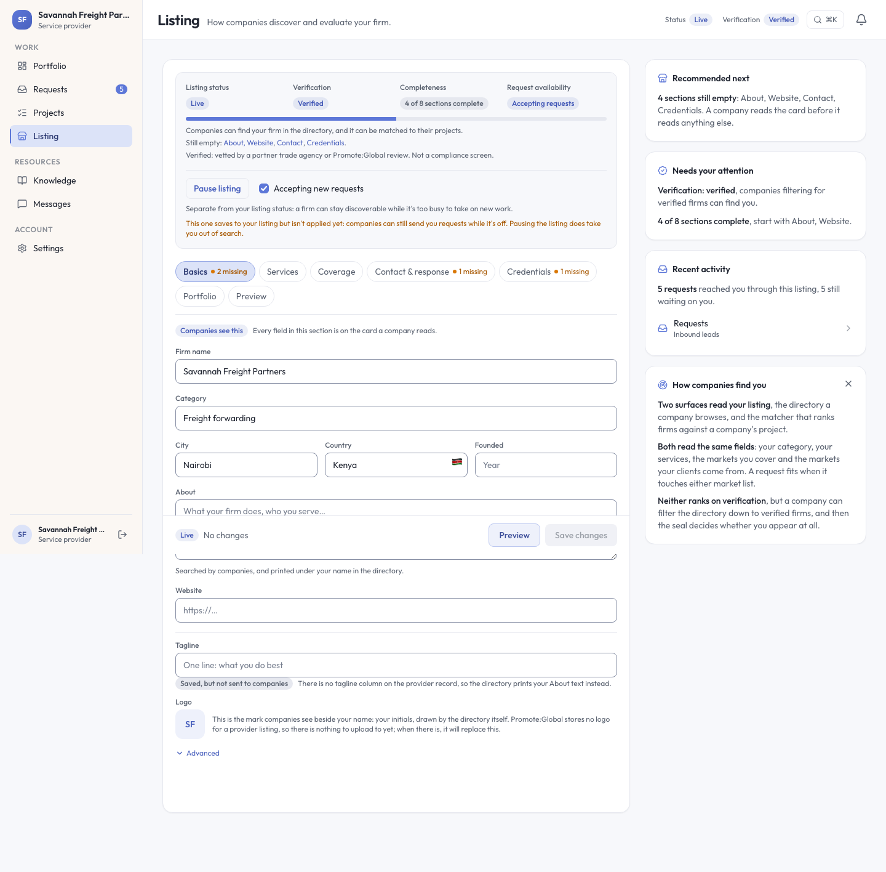
Task: Click the Website https:// input
Action: pyautogui.click(x=396, y=610)
